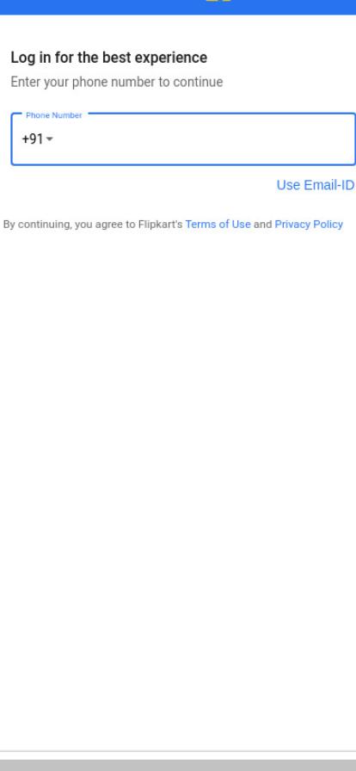Click the word 'and' between policy links
The height and width of the screenshot is (771, 356).
point(262,225)
